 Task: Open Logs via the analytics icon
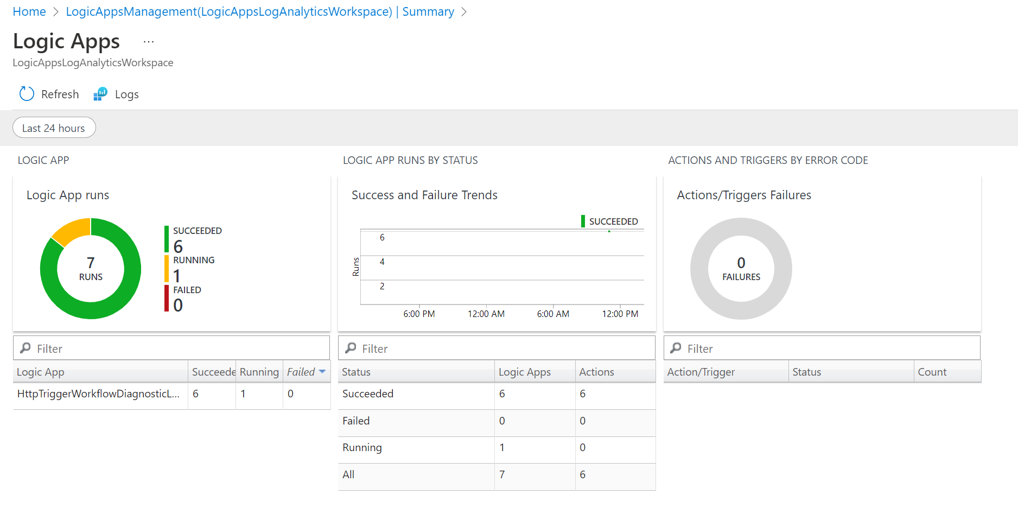pyautogui.click(x=100, y=94)
